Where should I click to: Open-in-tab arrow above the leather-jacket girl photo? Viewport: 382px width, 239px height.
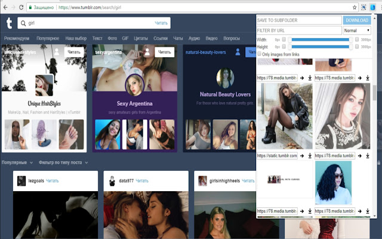302,78
